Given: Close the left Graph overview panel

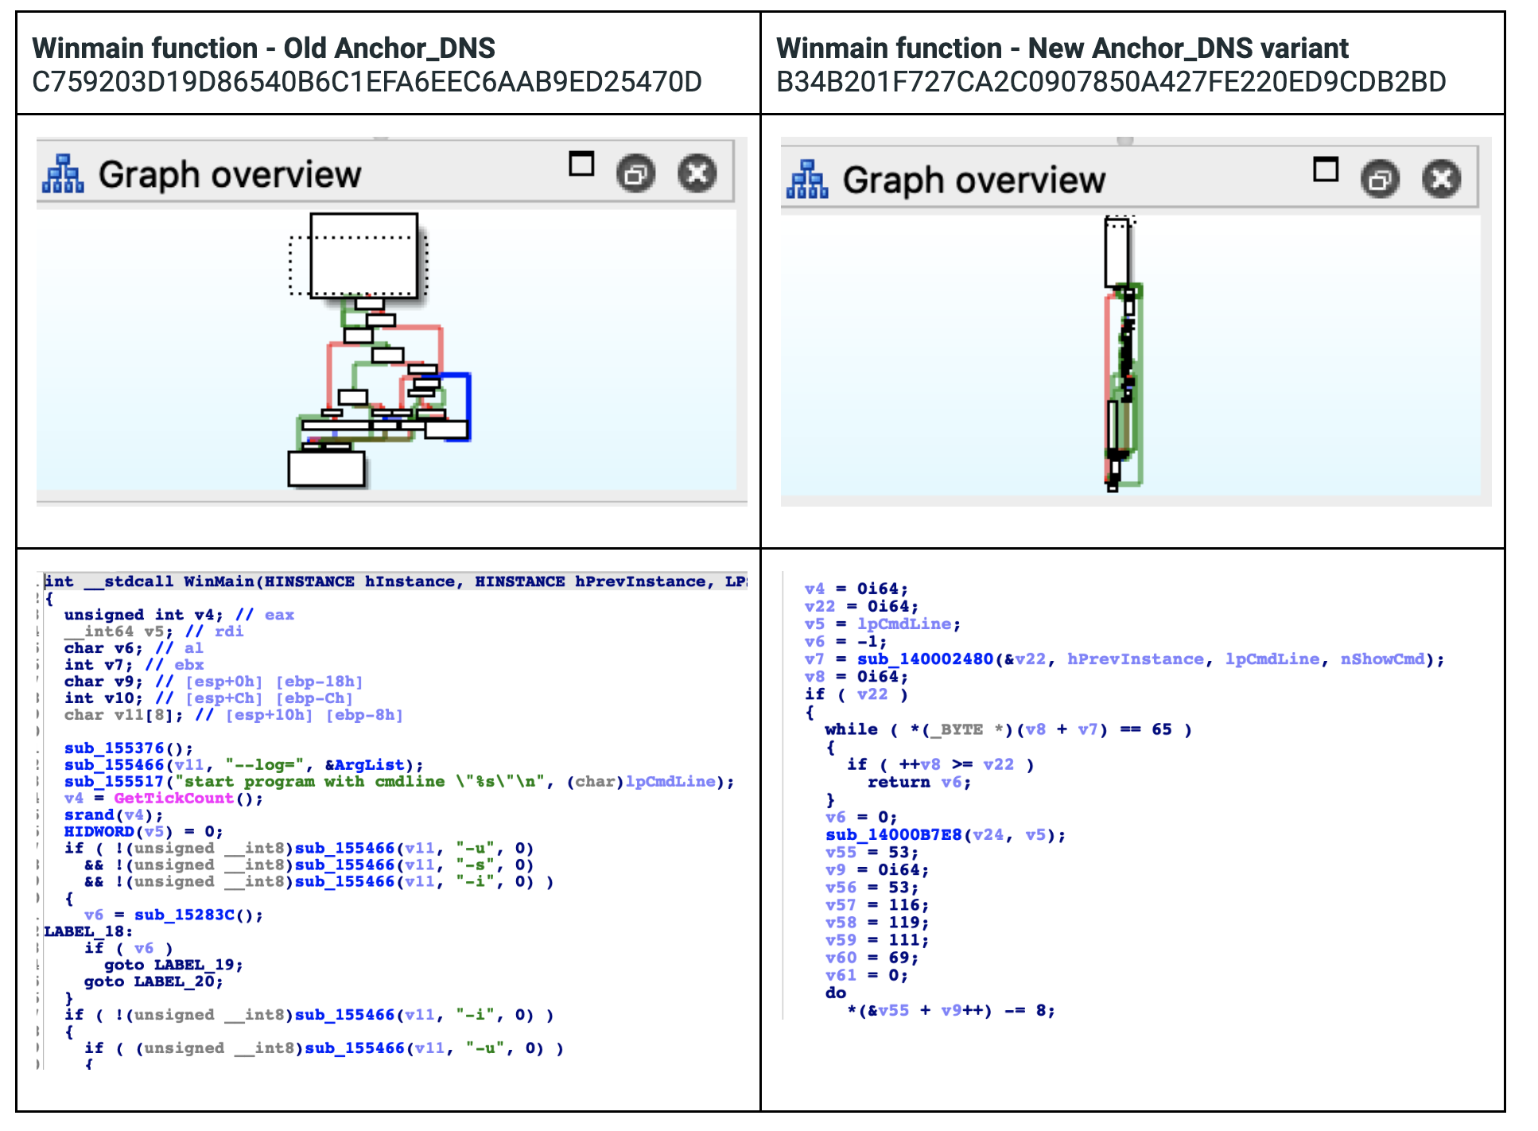Looking at the screenshot, I should 697,173.
